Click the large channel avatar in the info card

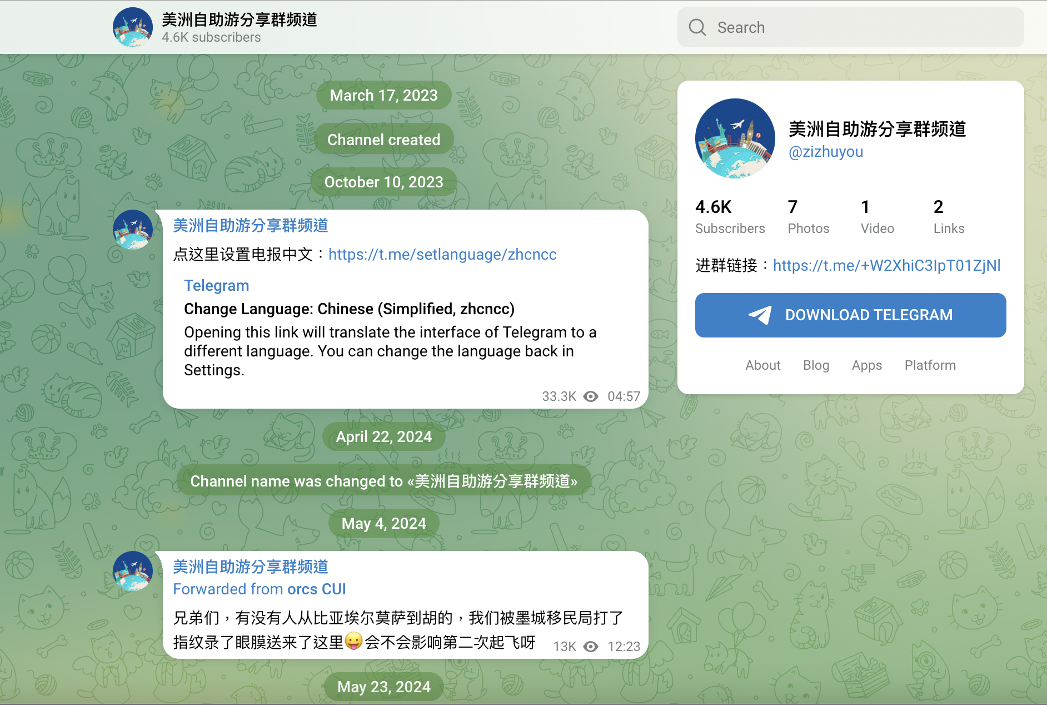(x=735, y=138)
